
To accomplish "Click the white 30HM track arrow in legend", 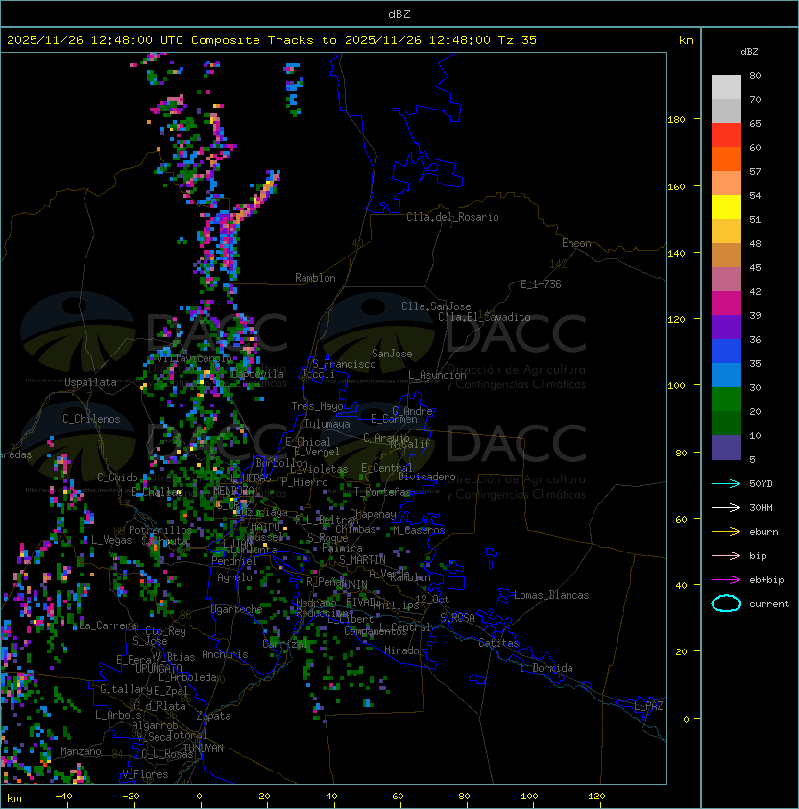I will click(726, 507).
